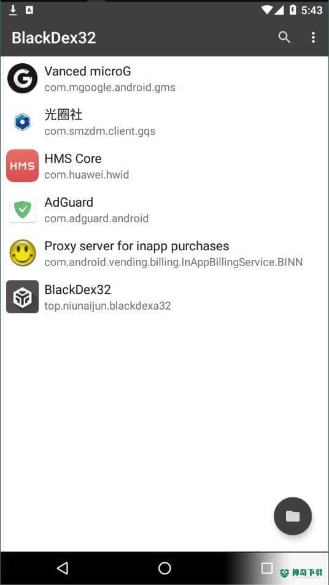Click the InAppBillingService.BINN package name
329x585 pixels.
(x=174, y=262)
